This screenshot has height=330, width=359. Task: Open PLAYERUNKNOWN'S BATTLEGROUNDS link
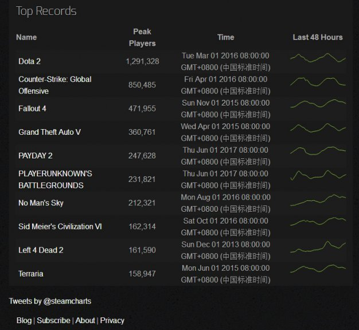[x=55, y=180]
